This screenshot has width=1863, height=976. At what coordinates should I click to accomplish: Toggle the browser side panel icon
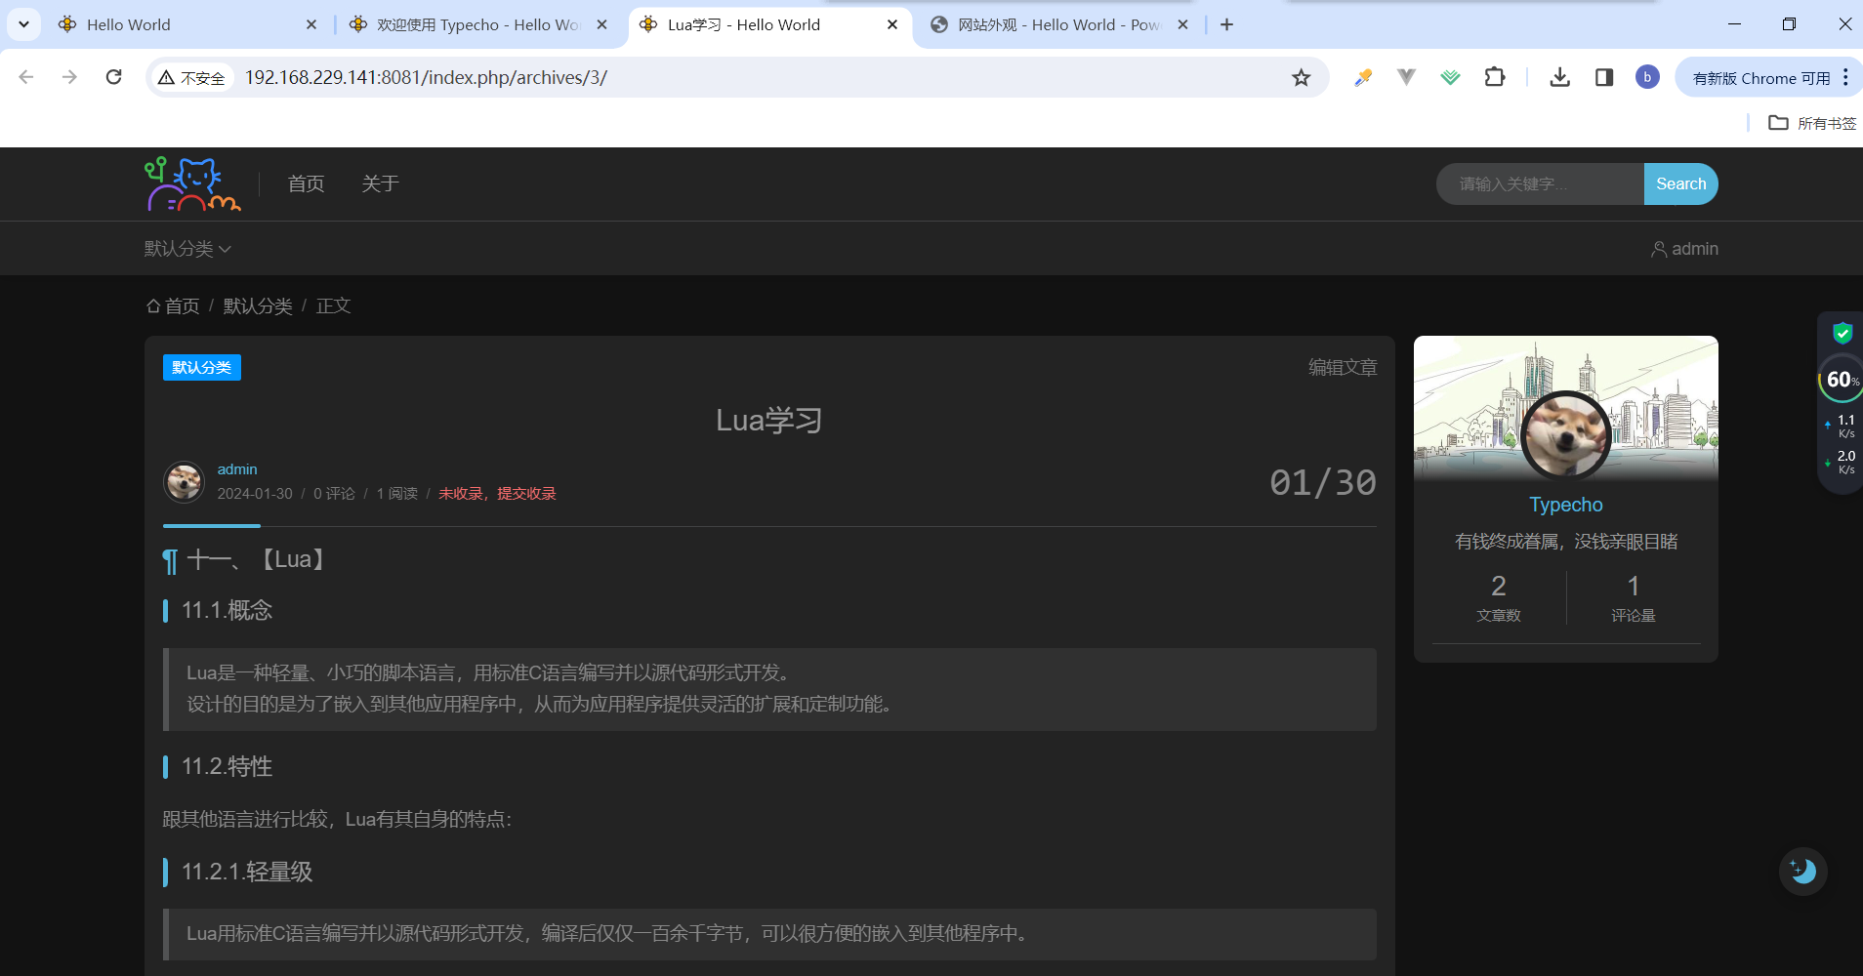point(1603,77)
